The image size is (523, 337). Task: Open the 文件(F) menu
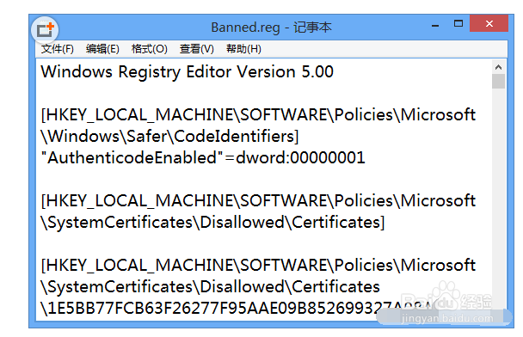tap(57, 49)
